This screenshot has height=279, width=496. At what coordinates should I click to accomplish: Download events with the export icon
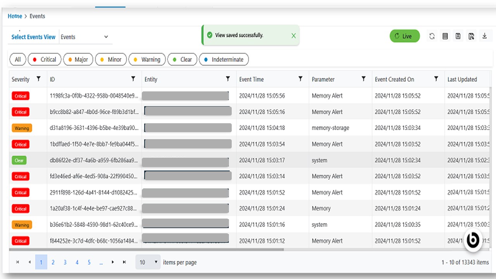[x=484, y=36]
